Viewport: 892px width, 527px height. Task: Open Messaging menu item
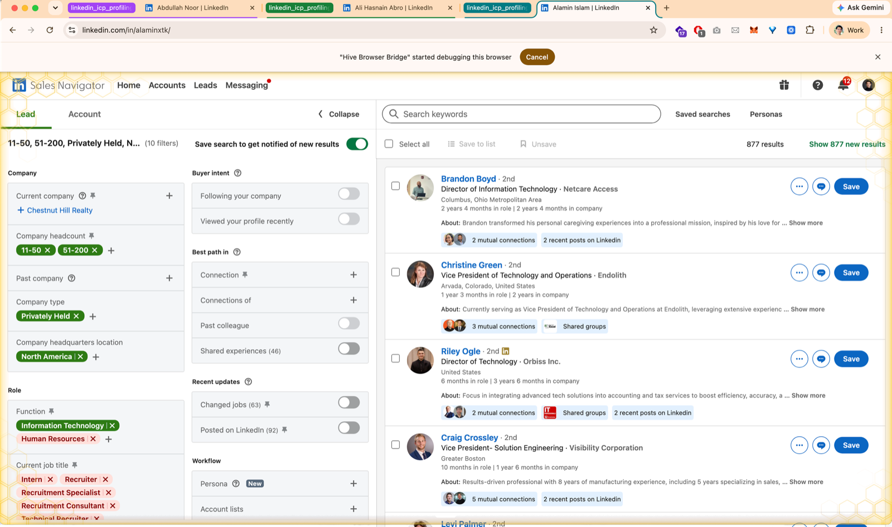pos(246,85)
